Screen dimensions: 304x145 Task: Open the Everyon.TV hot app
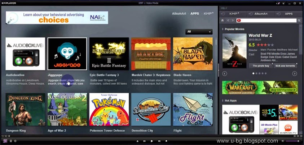pyautogui.click(x=288, y=127)
